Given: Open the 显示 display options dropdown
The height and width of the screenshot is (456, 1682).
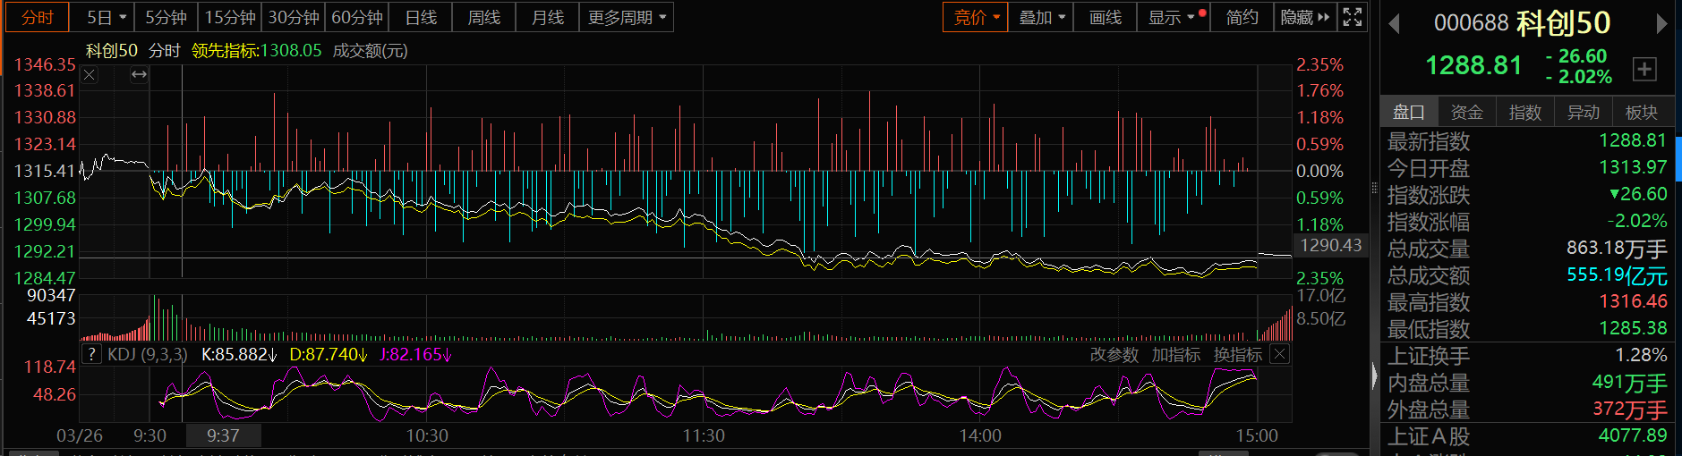Looking at the screenshot, I should coord(1172,17).
